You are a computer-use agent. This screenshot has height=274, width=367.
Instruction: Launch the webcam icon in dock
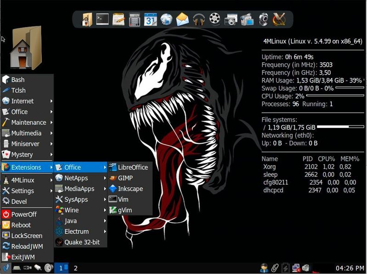point(263,19)
